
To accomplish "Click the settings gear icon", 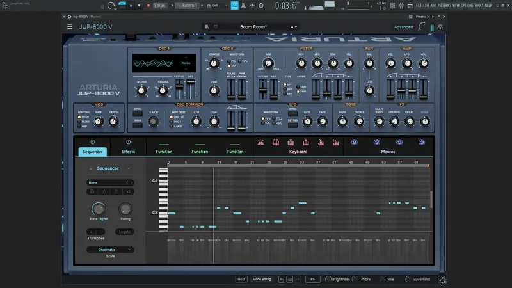I will tap(440, 27).
